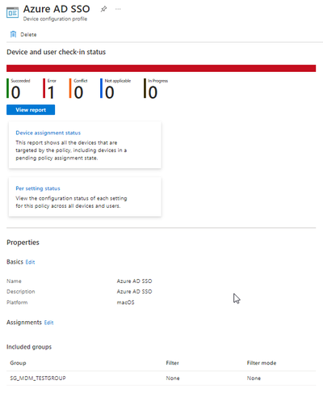323x393 pixels.
Task: Pin the Azure AD SSO page
Action: click(x=103, y=9)
